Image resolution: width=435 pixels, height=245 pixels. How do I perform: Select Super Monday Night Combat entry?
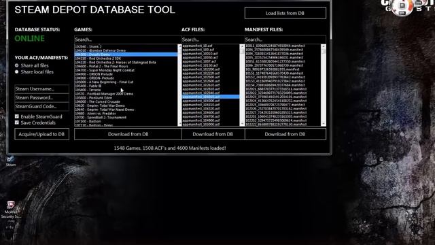[x=126, y=70]
